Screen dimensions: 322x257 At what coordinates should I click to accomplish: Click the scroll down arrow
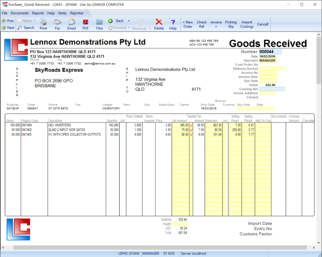pos(319,243)
